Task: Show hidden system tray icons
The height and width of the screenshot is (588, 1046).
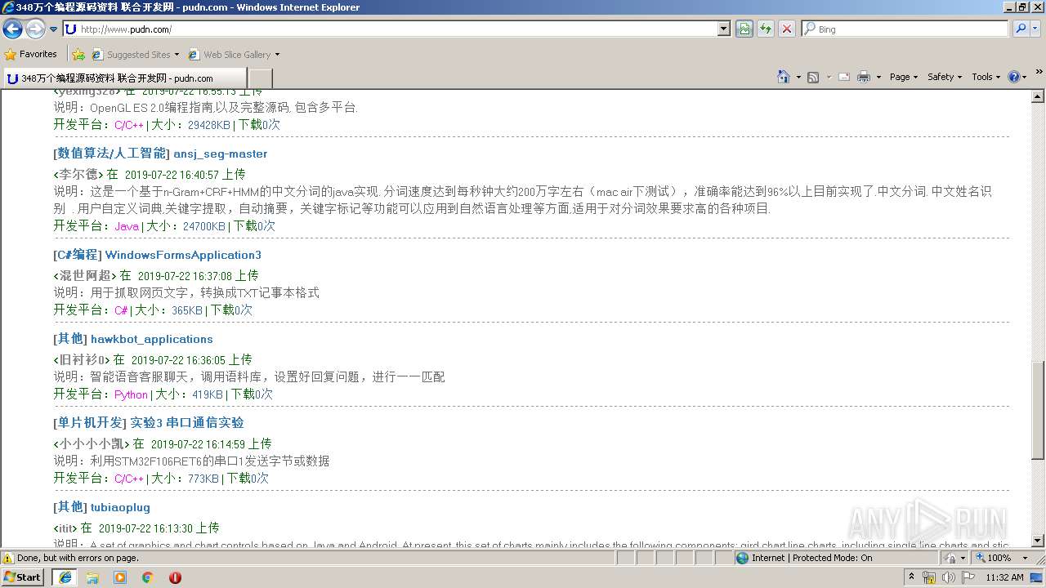Action: point(911,577)
